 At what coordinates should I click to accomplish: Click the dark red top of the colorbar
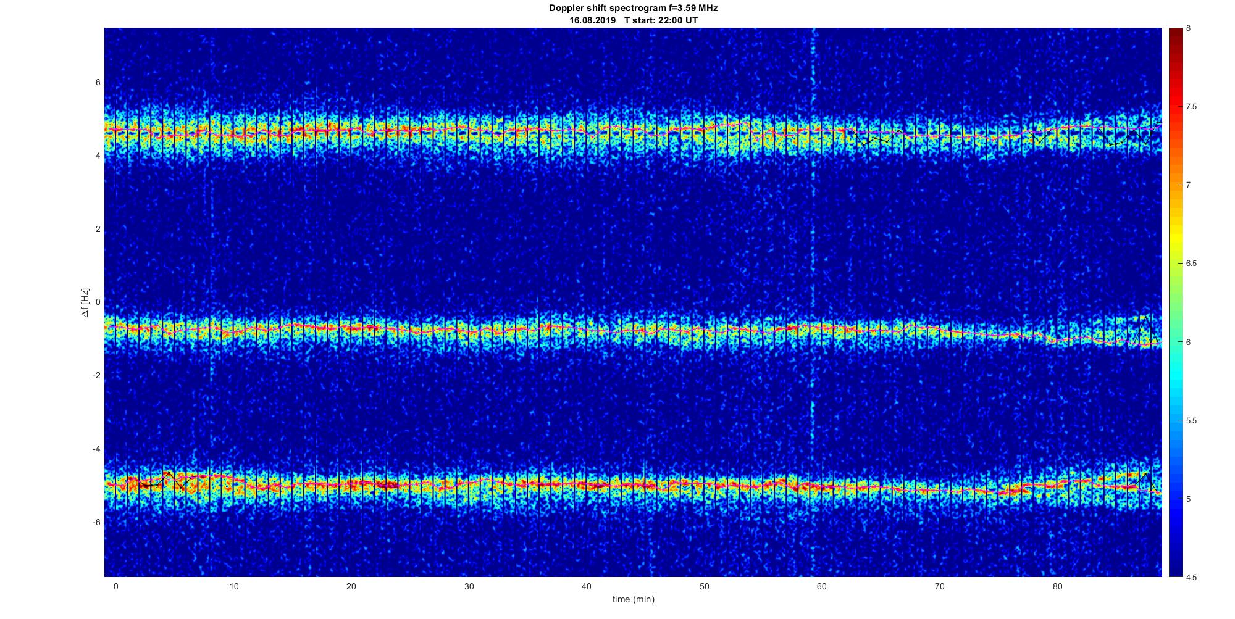[1175, 37]
